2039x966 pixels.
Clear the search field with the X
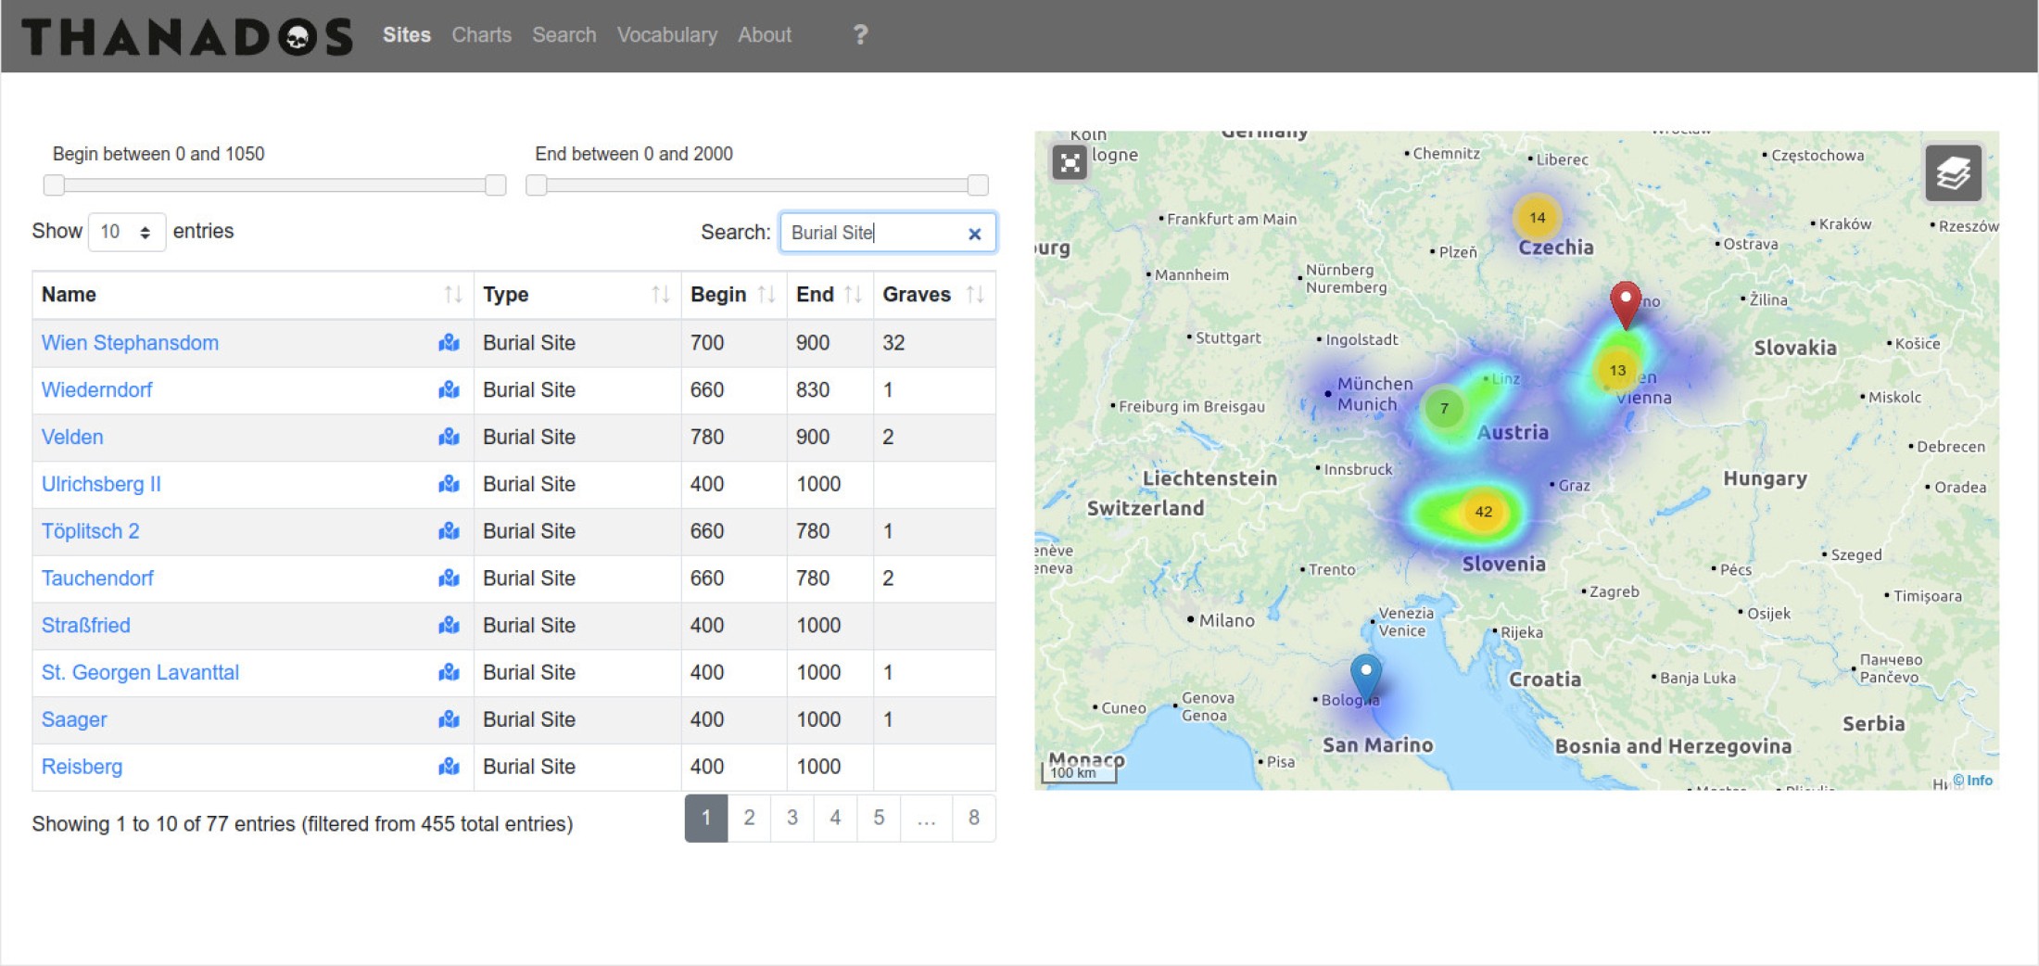pyautogui.click(x=974, y=234)
